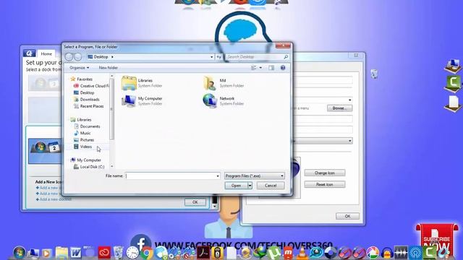This screenshot has height=260, width=463.
Task: Expand the address bar history dropdown
Action: 211,57
